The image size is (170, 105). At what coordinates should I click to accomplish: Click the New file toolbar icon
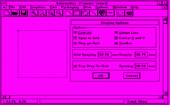[7, 13]
